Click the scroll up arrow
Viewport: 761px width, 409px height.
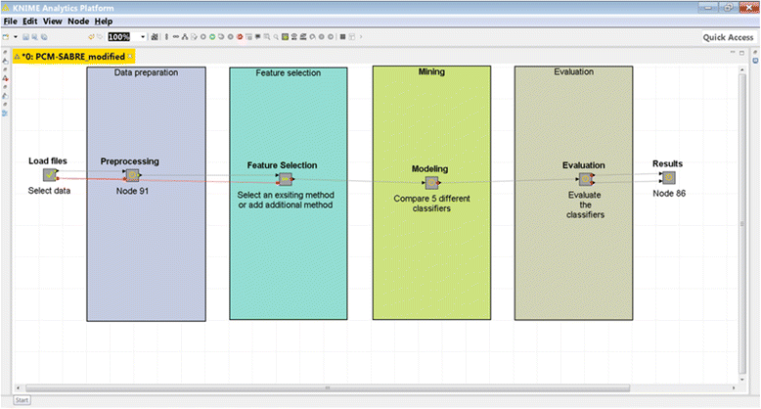point(742,69)
